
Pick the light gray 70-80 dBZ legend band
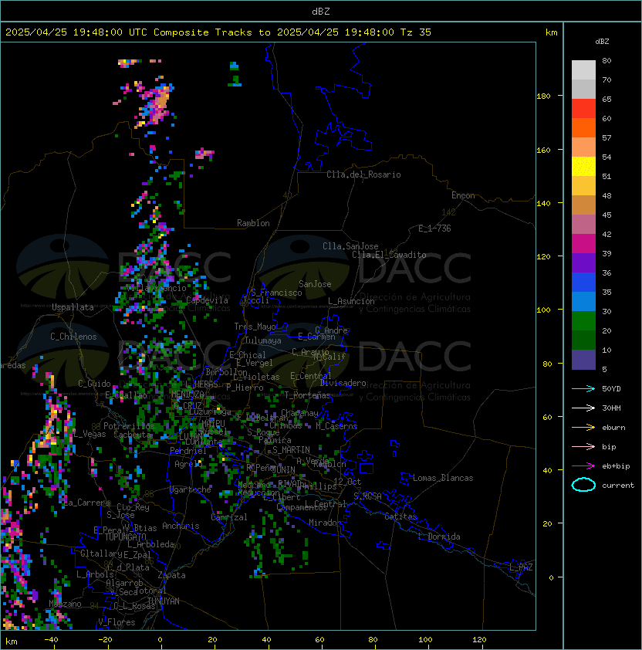tap(583, 70)
